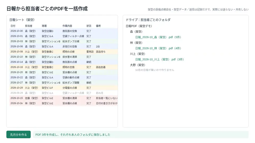Click the 継続 status in the 2026-10-27 row

(89, 83)
